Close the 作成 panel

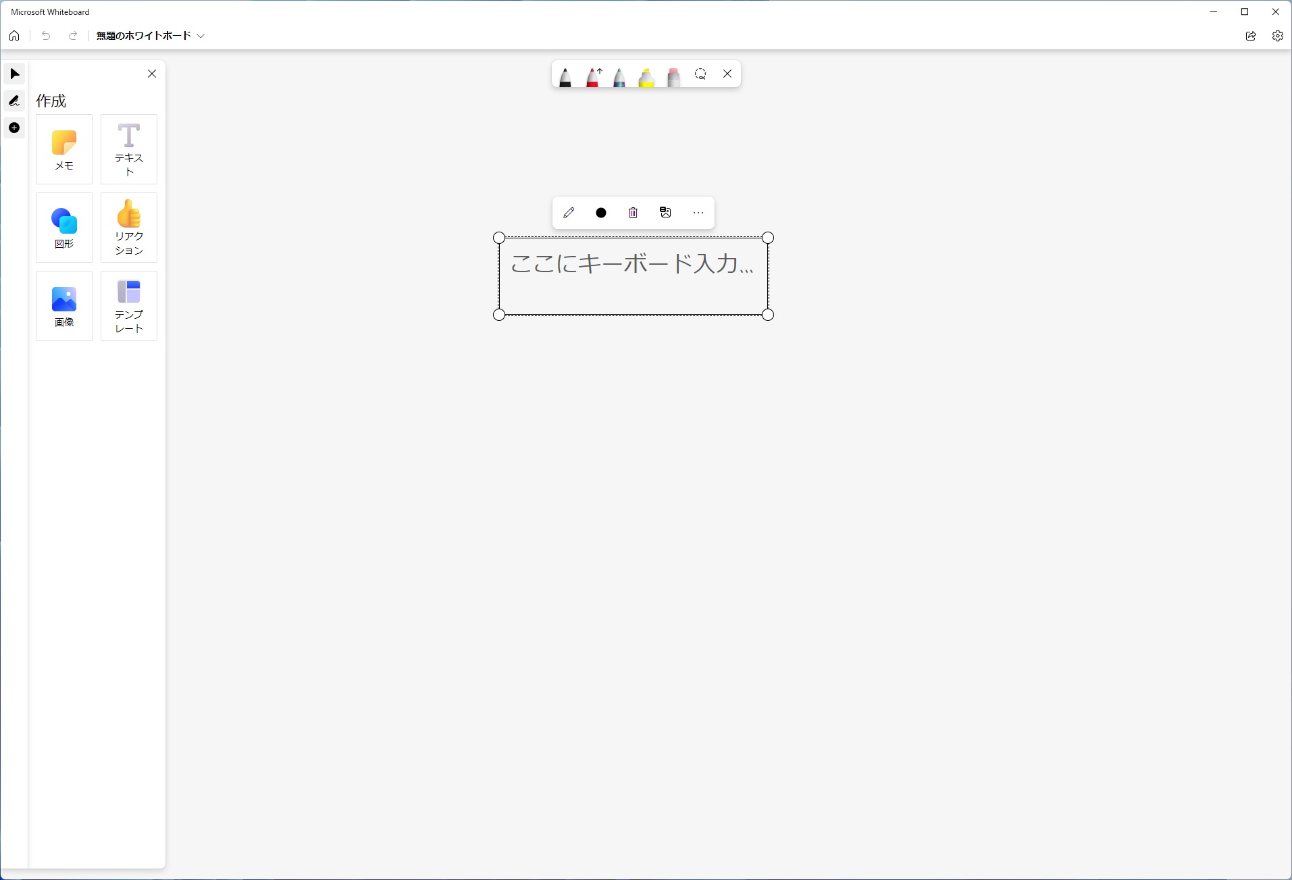tap(152, 74)
